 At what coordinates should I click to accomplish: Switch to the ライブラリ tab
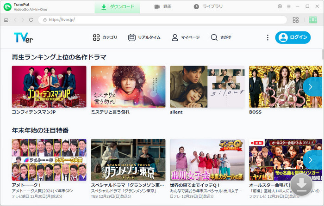[x=208, y=6]
